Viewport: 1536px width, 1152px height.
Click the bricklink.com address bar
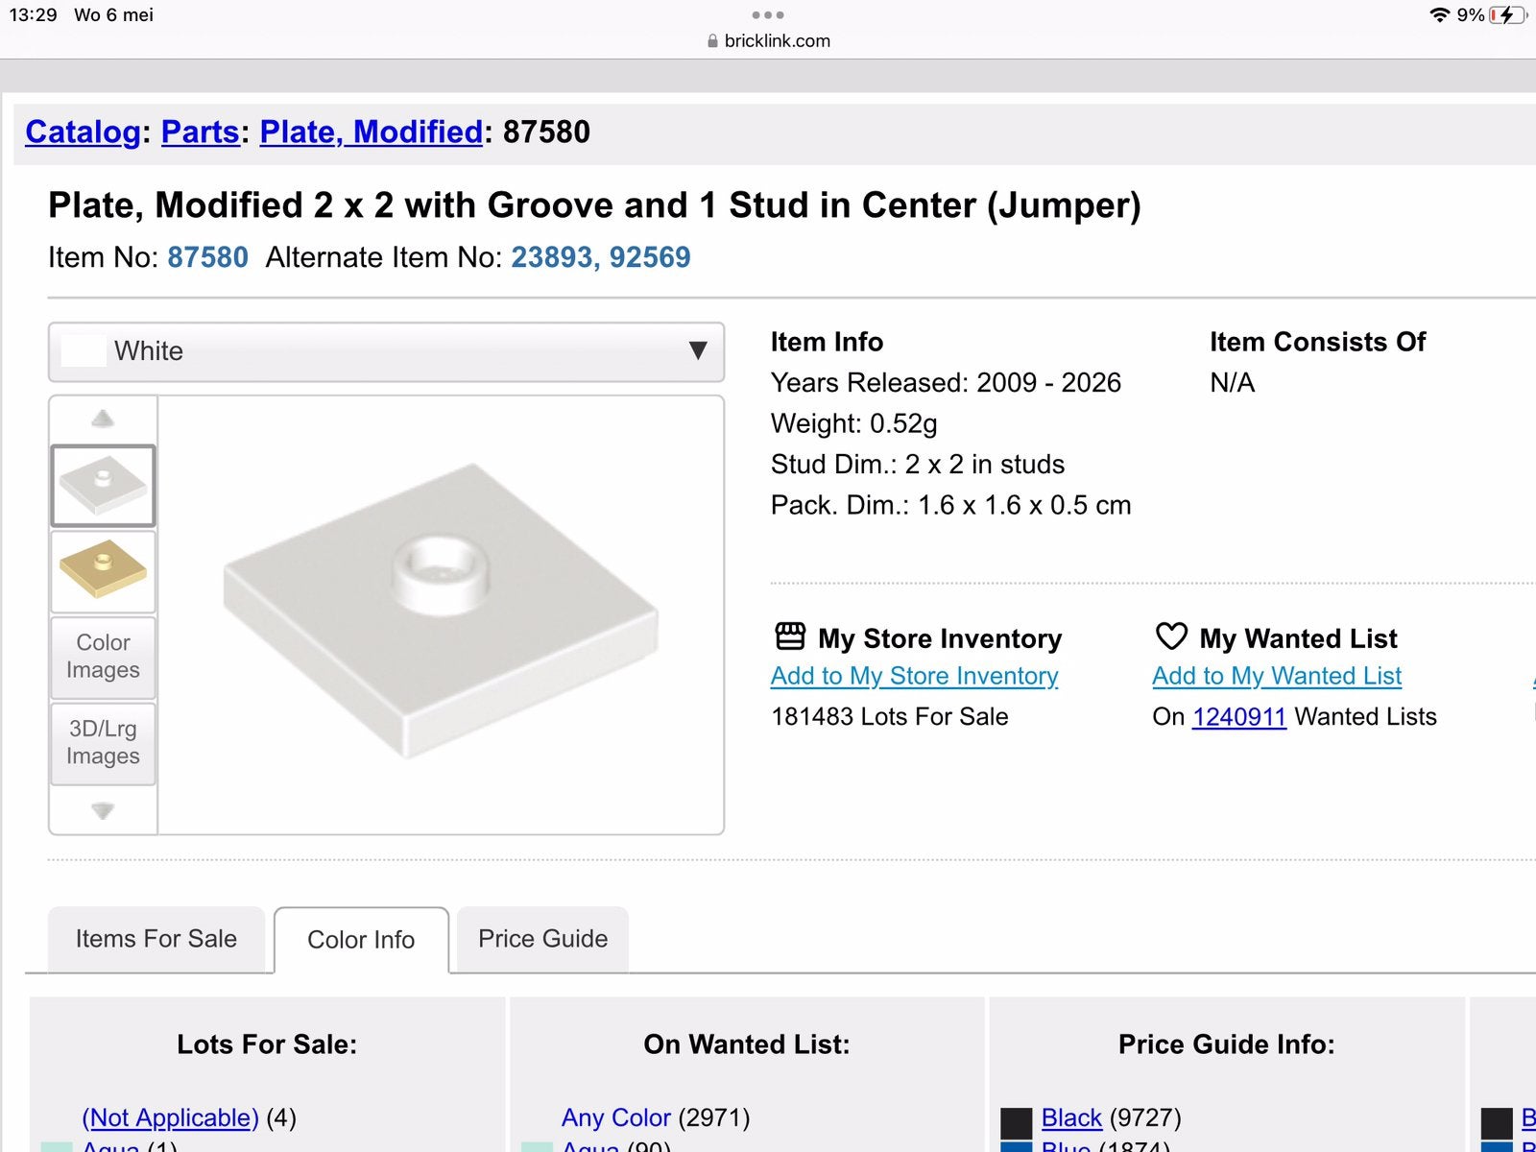click(x=768, y=41)
